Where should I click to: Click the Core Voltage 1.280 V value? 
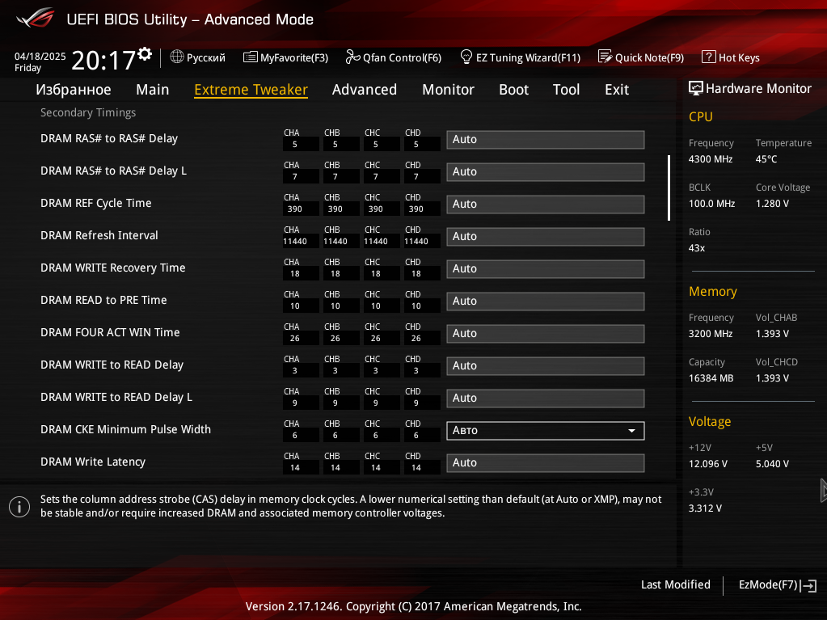[x=772, y=204]
